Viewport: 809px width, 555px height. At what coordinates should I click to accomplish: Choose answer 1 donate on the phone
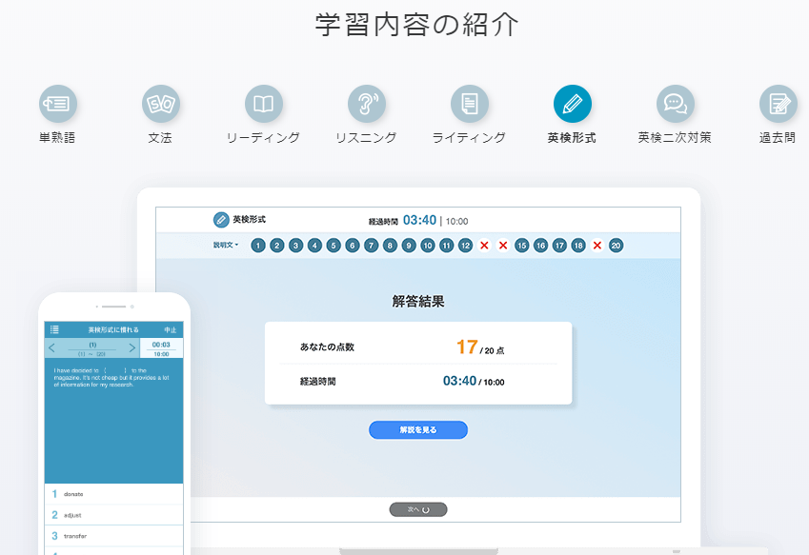pos(114,494)
